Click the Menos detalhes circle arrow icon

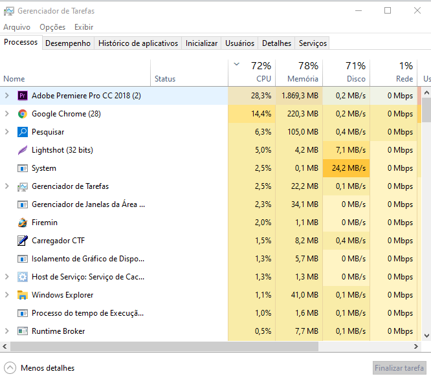(10, 368)
